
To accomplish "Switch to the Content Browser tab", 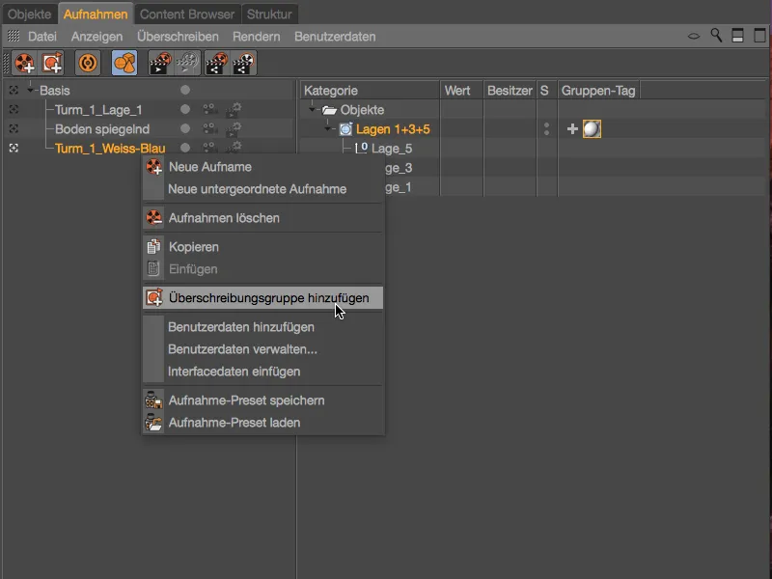I will [187, 14].
